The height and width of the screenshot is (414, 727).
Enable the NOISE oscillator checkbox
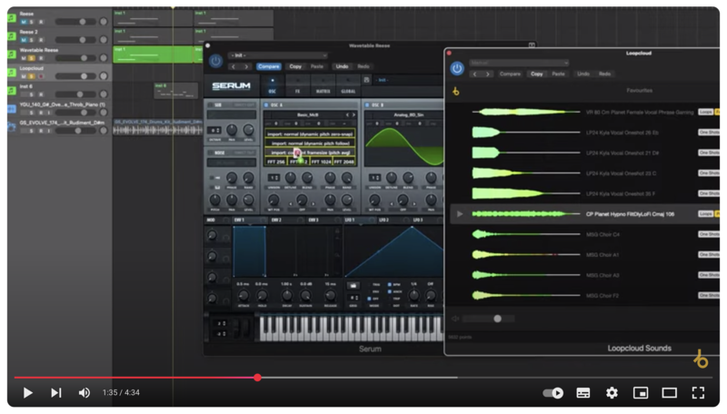pos(211,153)
